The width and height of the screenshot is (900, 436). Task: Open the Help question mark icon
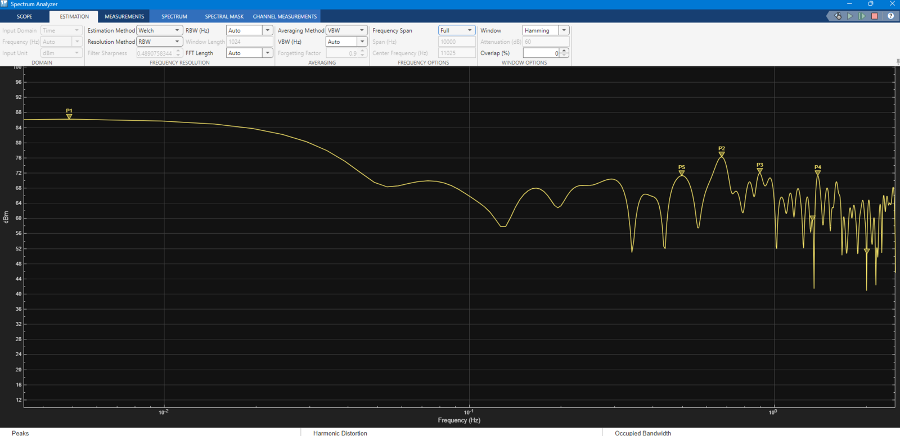coord(890,16)
